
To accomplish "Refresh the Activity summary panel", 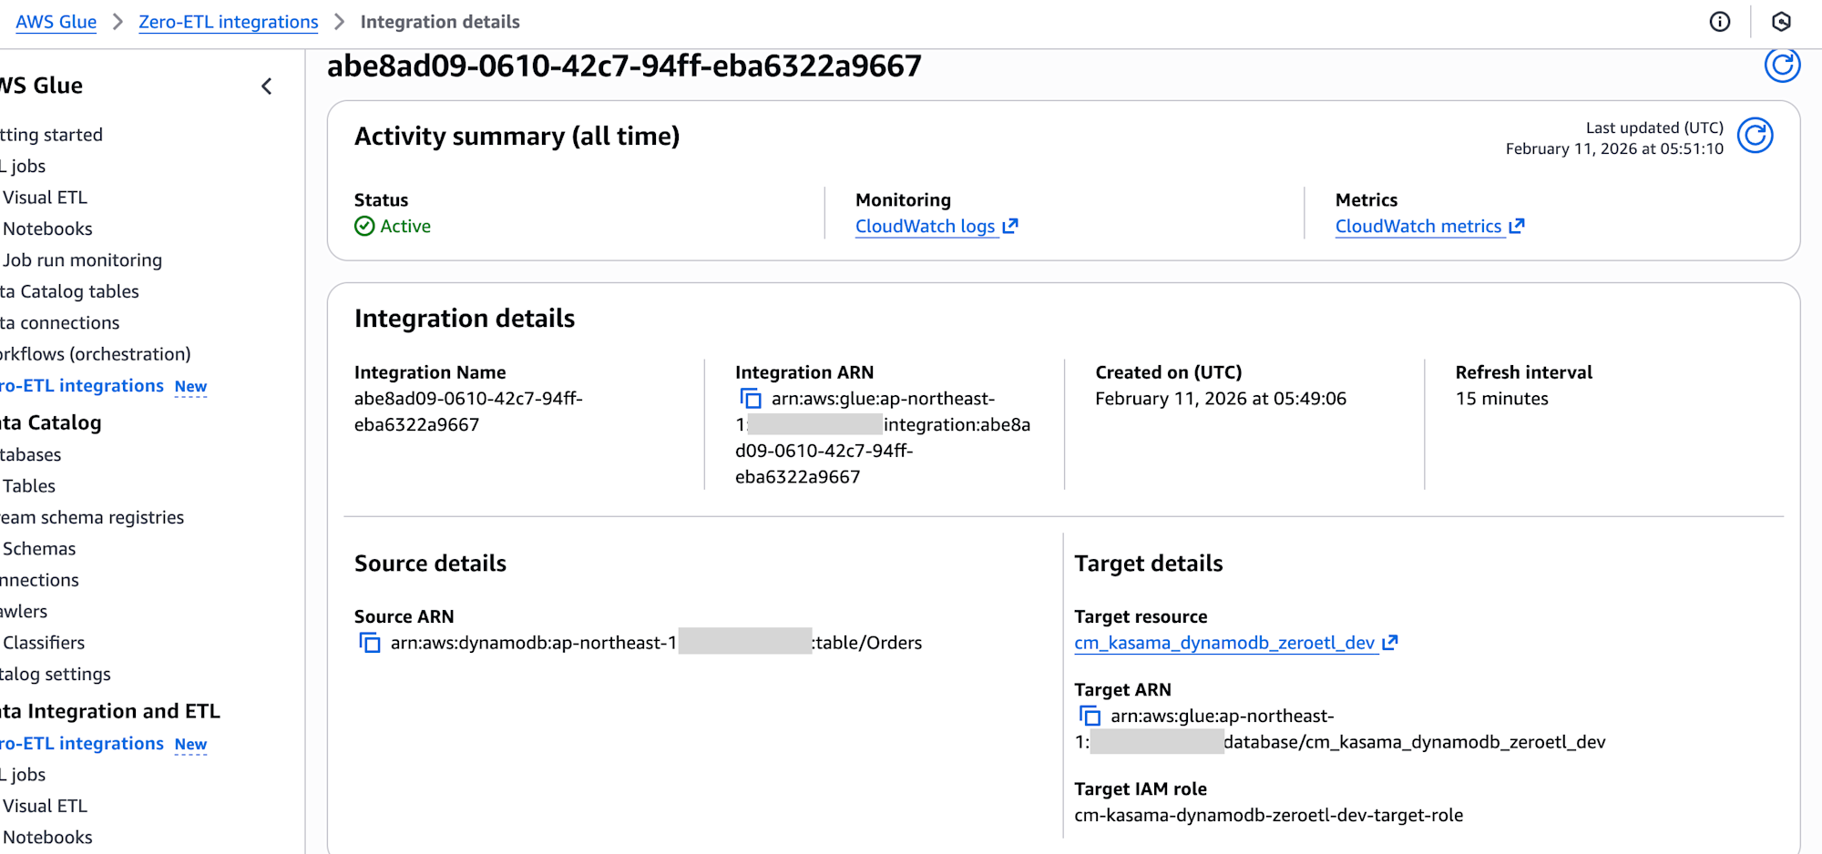I will pos(1755,135).
